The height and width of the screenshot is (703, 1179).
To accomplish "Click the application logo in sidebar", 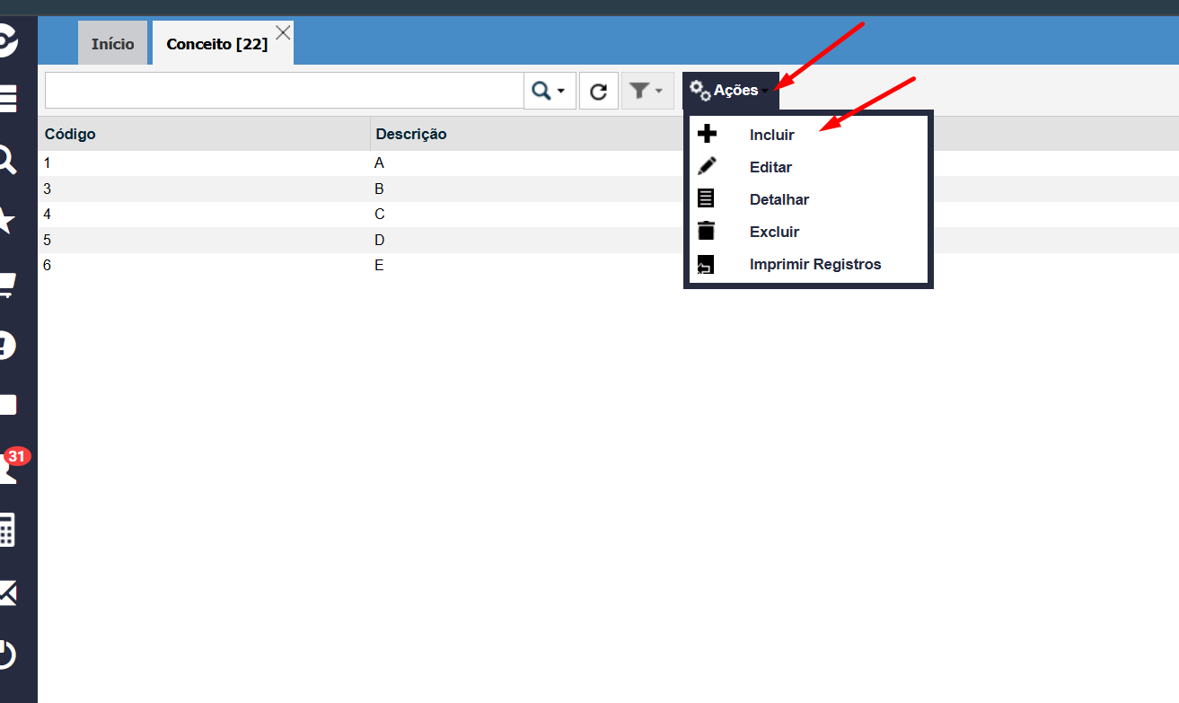I will click(x=8, y=40).
